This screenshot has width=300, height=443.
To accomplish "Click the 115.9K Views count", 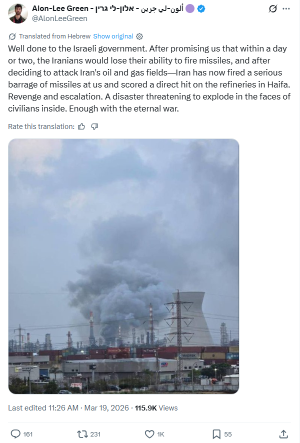I will [x=156, y=408].
